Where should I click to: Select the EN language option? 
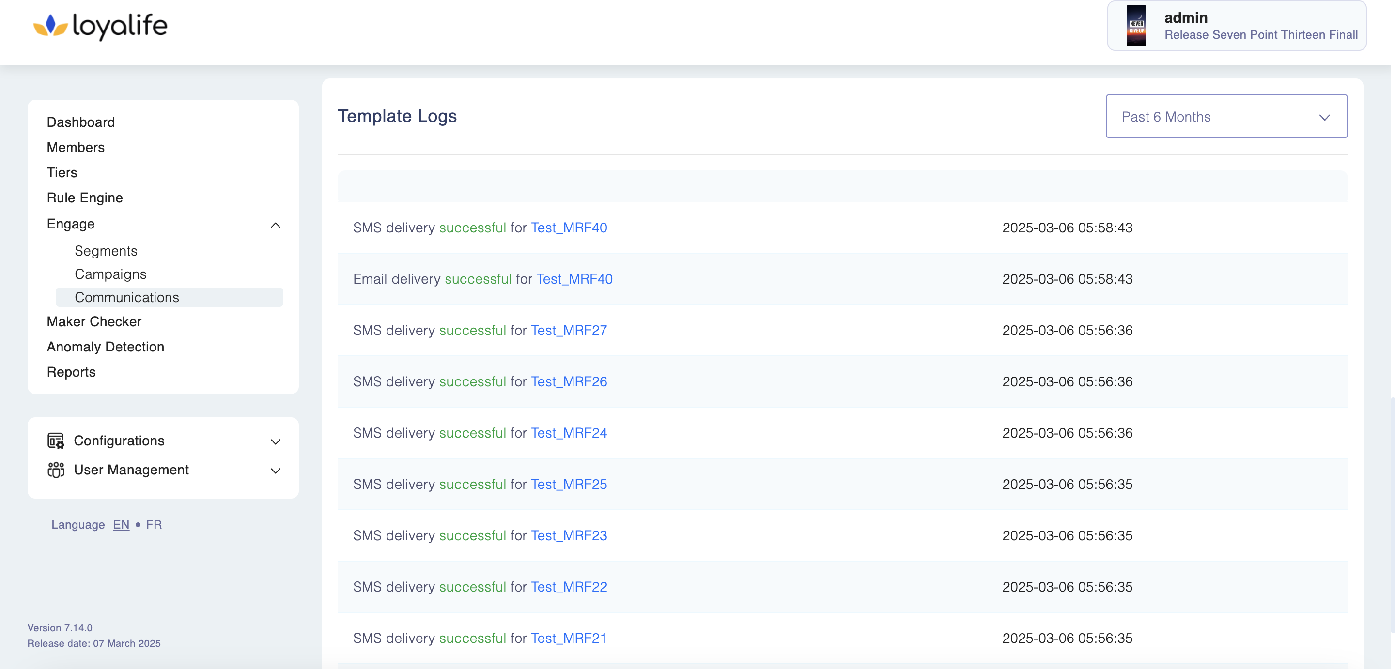tap(121, 524)
